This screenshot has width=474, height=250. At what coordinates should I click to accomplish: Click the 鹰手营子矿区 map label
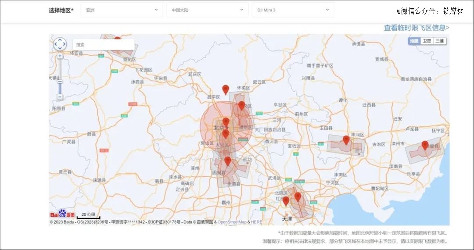(x=320, y=65)
